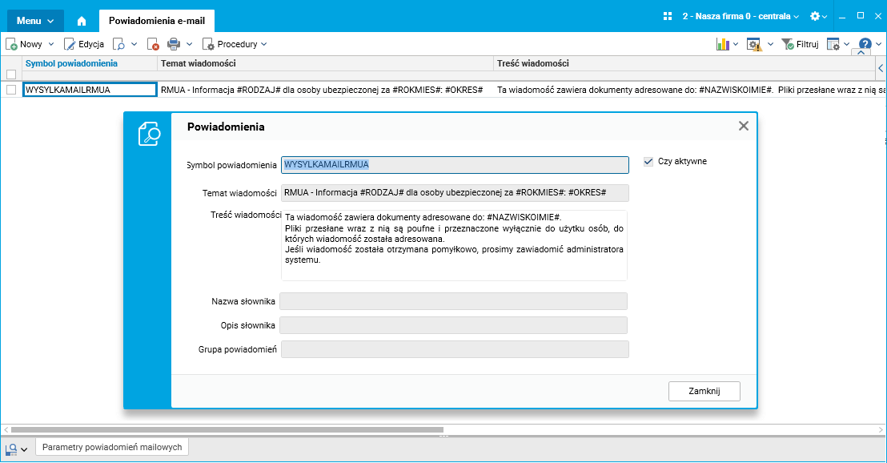Expand the title bar gear dropdown arrow

tap(825, 17)
